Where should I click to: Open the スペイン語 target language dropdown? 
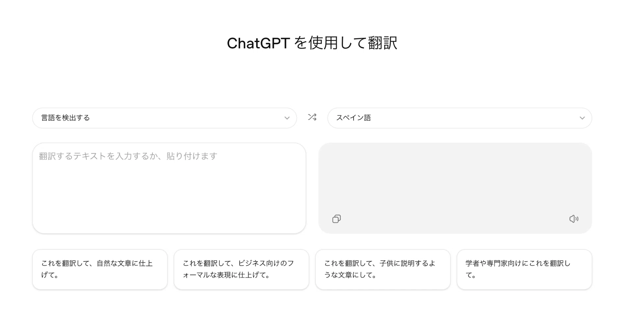pyautogui.click(x=460, y=118)
